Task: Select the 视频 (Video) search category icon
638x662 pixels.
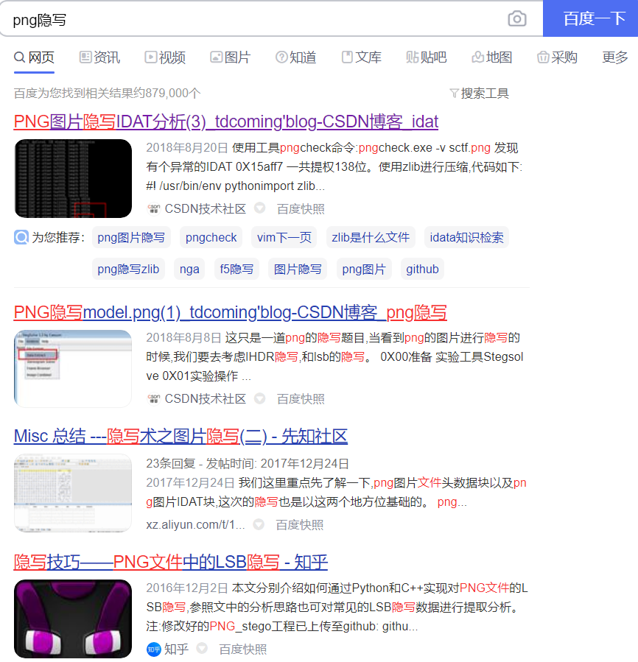Action: [152, 57]
